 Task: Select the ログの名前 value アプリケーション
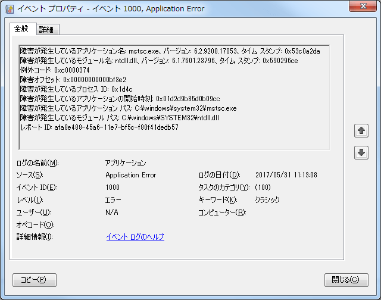pos(126,162)
